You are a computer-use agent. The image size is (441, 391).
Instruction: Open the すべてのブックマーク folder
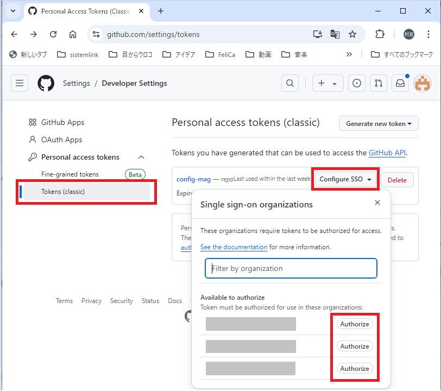[x=402, y=54]
